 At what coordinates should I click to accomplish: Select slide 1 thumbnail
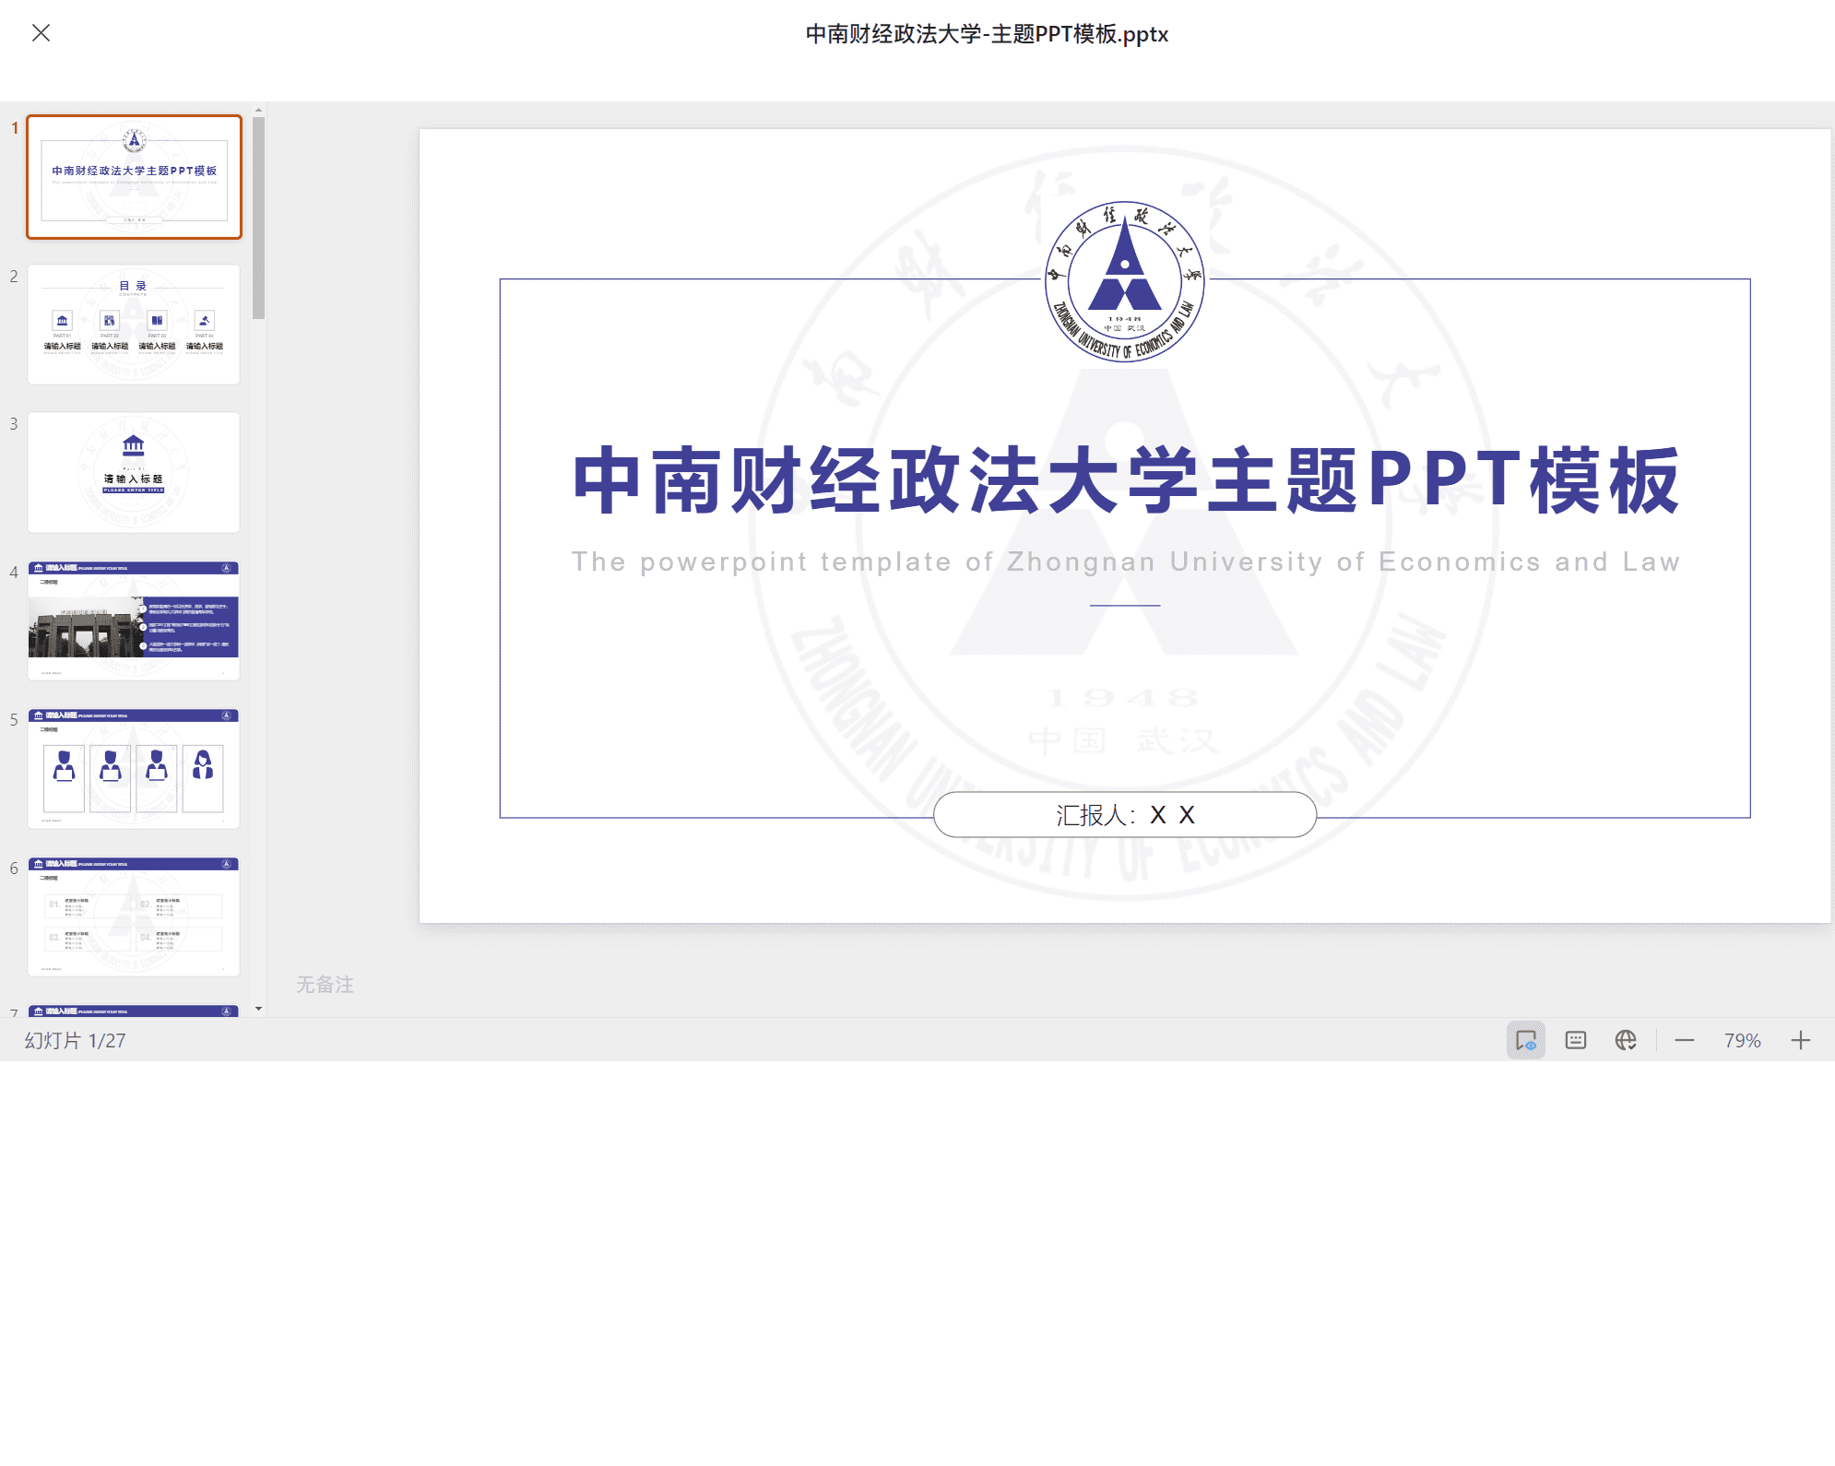pos(135,177)
